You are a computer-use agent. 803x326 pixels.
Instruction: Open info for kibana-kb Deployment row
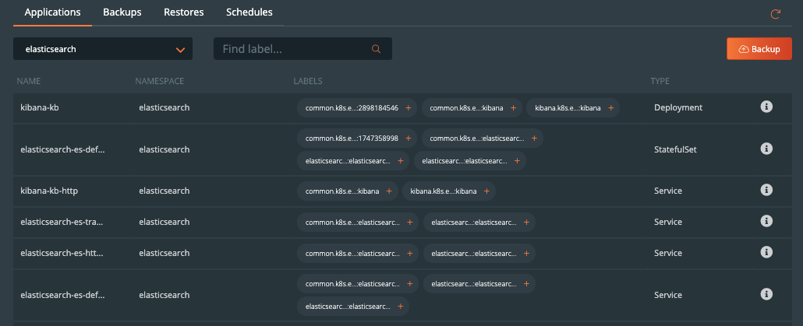pos(766,107)
